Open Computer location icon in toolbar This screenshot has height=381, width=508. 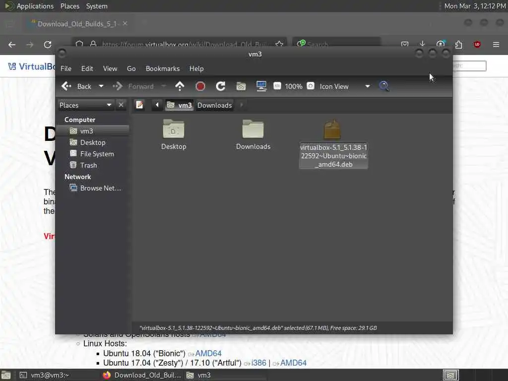261,86
